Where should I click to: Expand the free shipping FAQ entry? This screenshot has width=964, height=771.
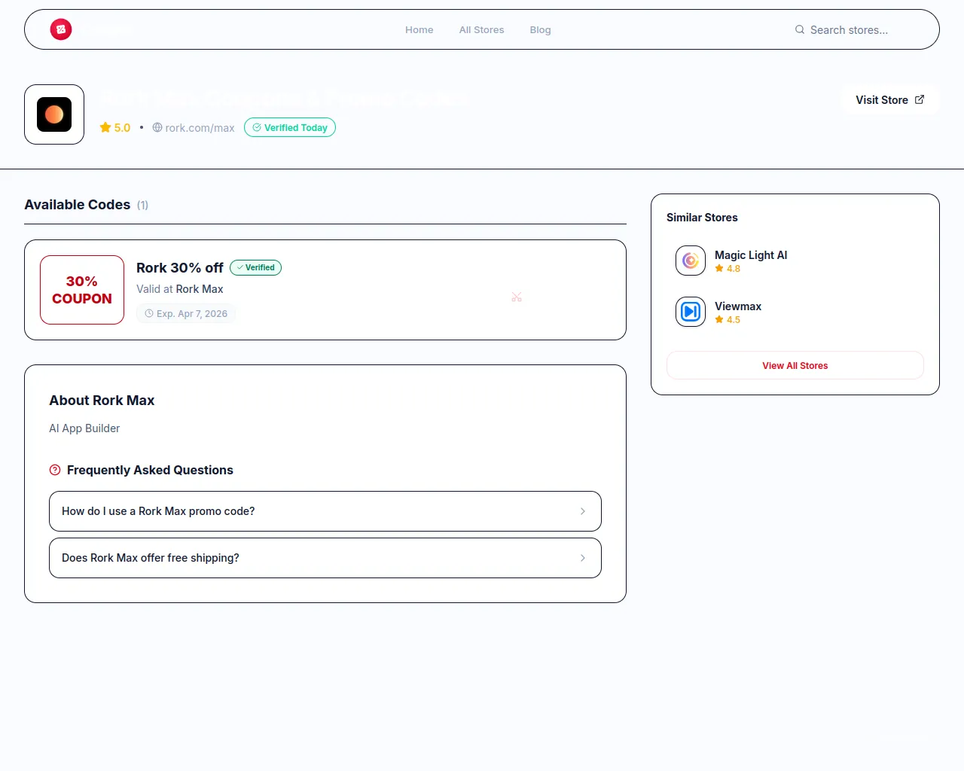pyautogui.click(x=325, y=558)
